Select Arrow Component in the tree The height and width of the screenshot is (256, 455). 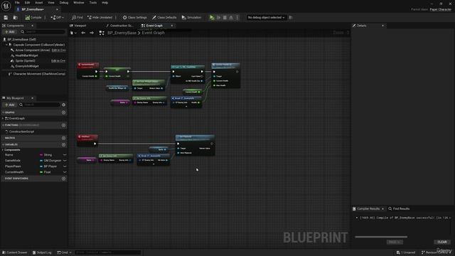pos(33,50)
